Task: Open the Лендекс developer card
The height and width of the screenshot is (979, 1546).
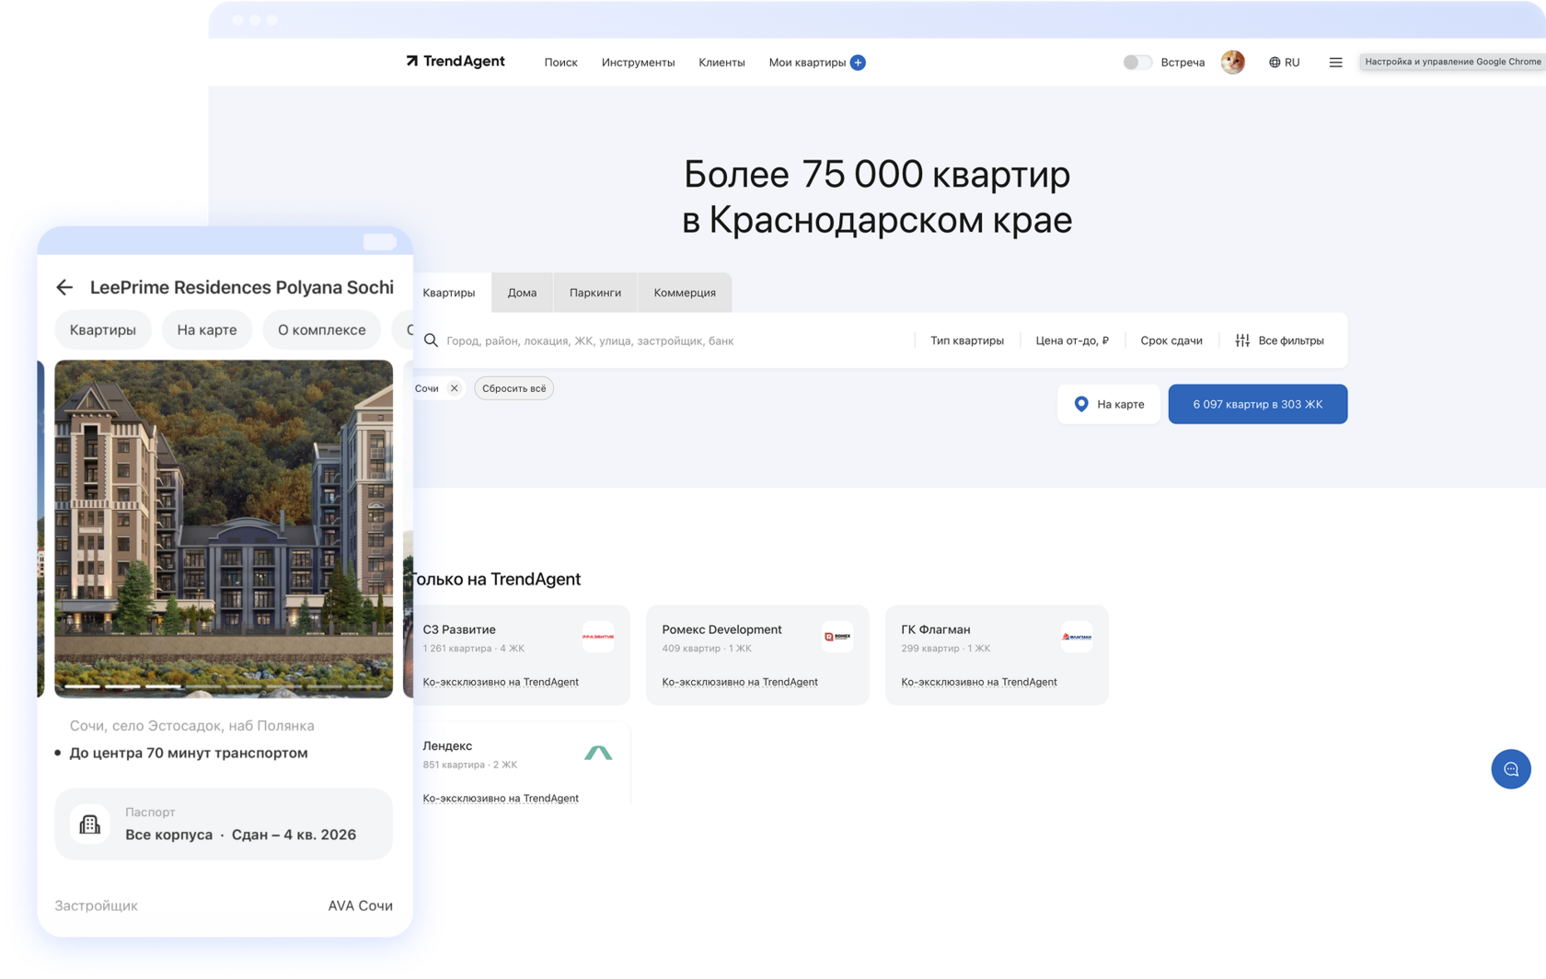Action: click(520, 766)
